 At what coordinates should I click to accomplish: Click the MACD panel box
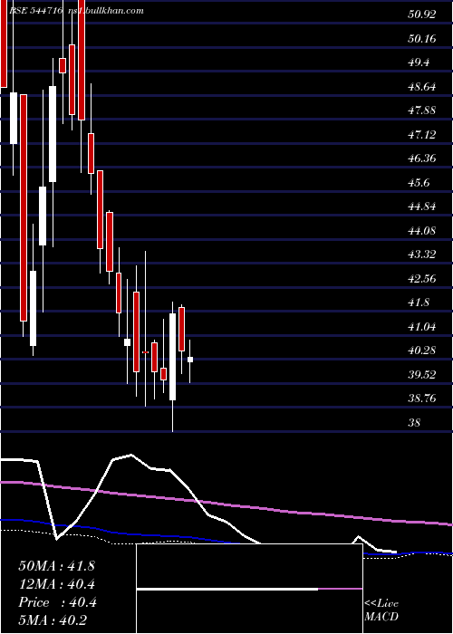249,589
